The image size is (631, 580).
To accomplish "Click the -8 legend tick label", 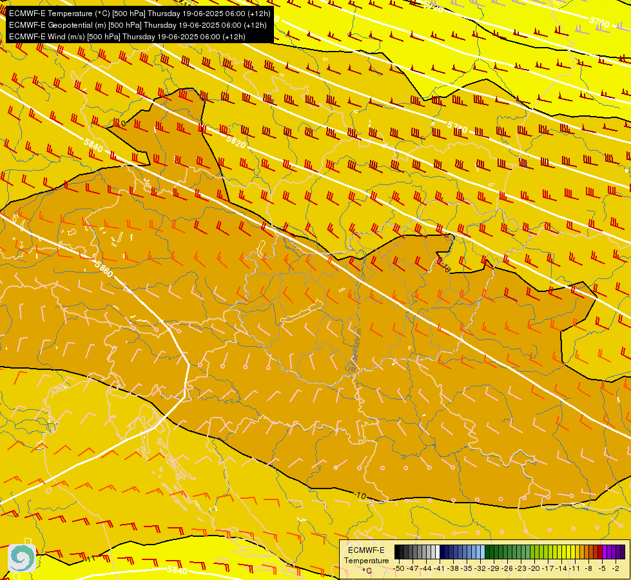I will tap(589, 568).
